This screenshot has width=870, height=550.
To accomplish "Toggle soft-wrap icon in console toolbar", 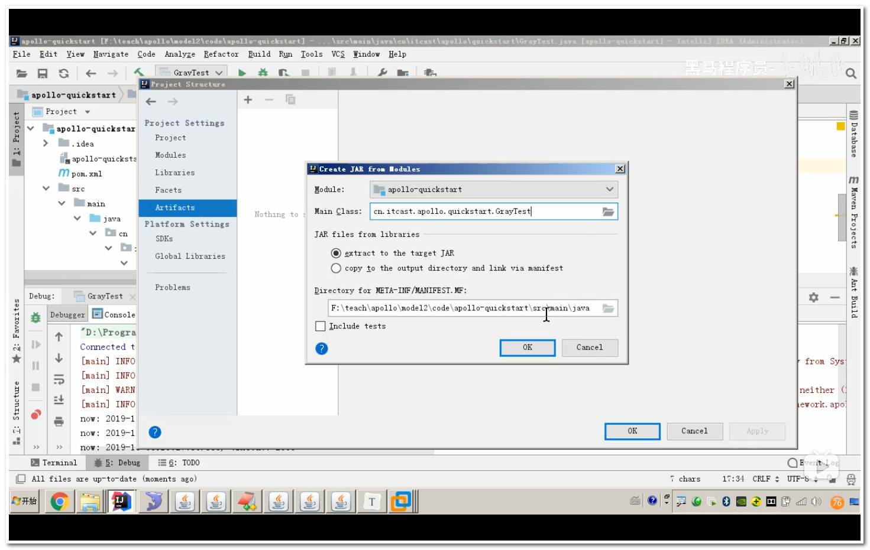I will 59,379.
